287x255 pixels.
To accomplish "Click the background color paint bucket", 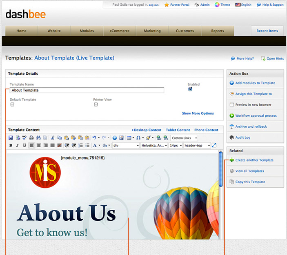I will click(x=105, y=145).
